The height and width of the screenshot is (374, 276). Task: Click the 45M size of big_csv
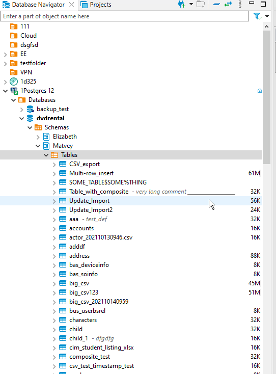click(254, 283)
